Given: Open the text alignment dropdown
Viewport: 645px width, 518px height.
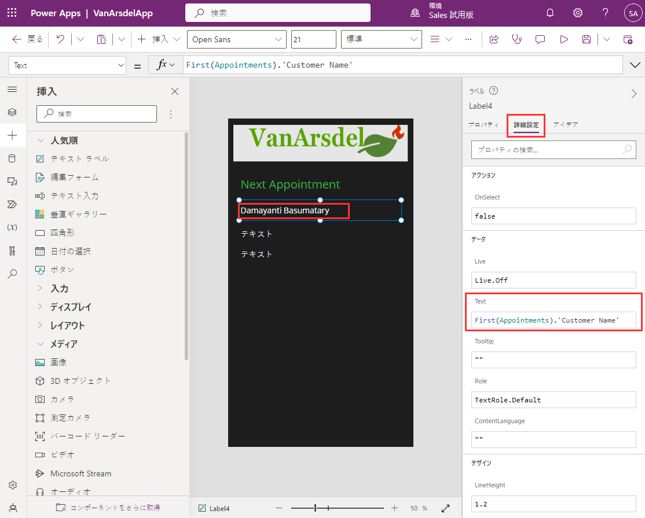Looking at the screenshot, I should pyautogui.click(x=441, y=39).
